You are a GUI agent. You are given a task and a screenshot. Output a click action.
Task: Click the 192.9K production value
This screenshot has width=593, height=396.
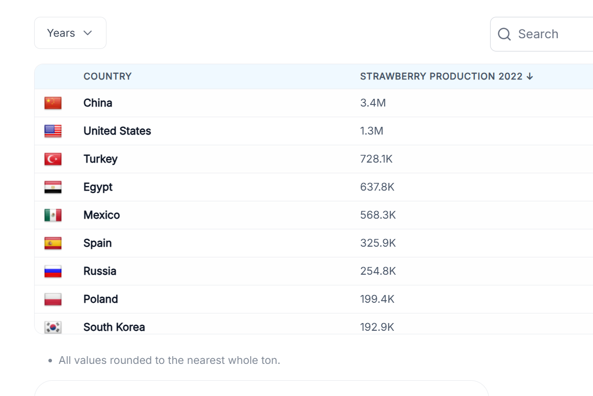coord(377,327)
